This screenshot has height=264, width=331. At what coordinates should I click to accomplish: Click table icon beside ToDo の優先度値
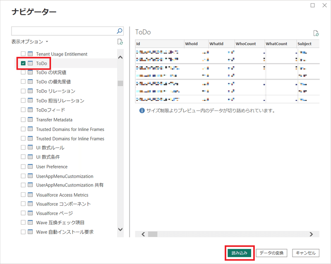coord(30,81)
